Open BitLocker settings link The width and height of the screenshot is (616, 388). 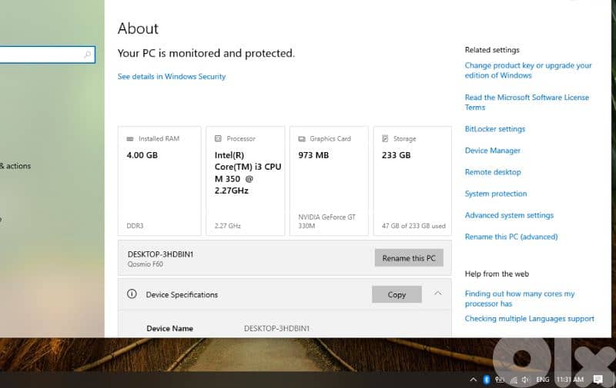coord(494,129)
